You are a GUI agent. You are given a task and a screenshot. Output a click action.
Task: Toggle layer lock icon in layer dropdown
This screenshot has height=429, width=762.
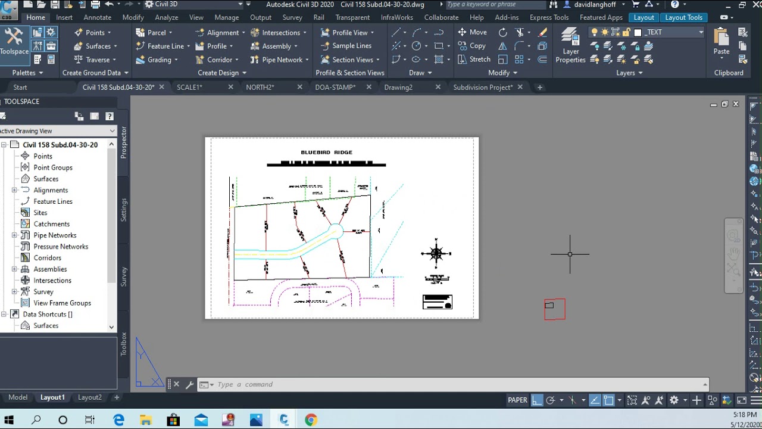(x=626, y=32)
